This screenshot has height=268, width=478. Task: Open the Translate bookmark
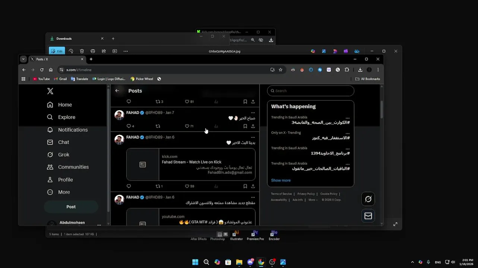point(79,79)
